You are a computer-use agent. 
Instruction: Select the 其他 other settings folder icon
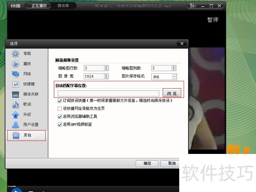(15, 135)
